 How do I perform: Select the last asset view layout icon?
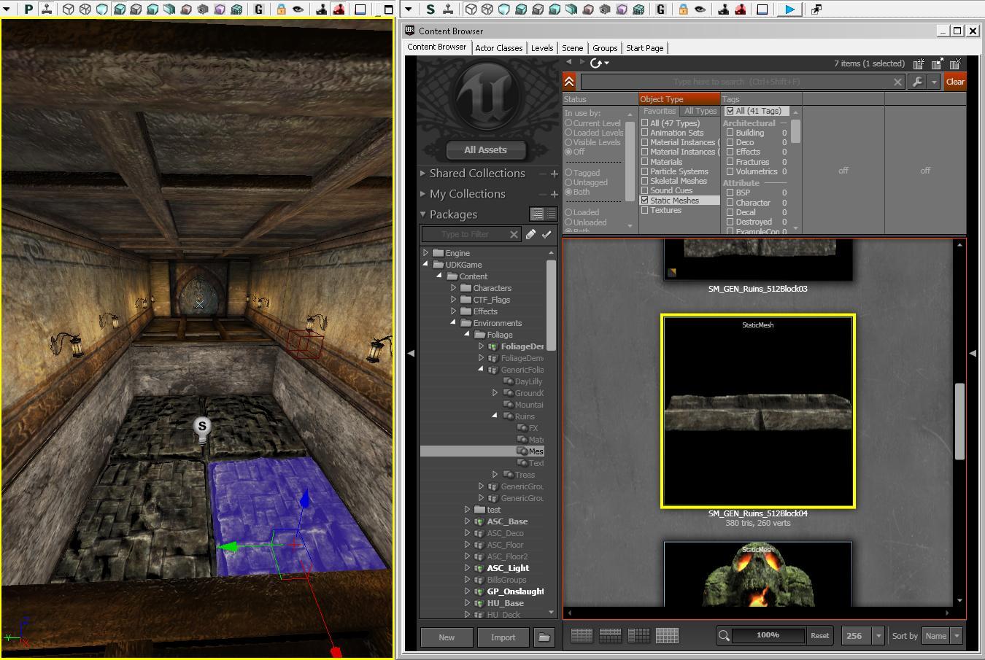tap(667, 635)
